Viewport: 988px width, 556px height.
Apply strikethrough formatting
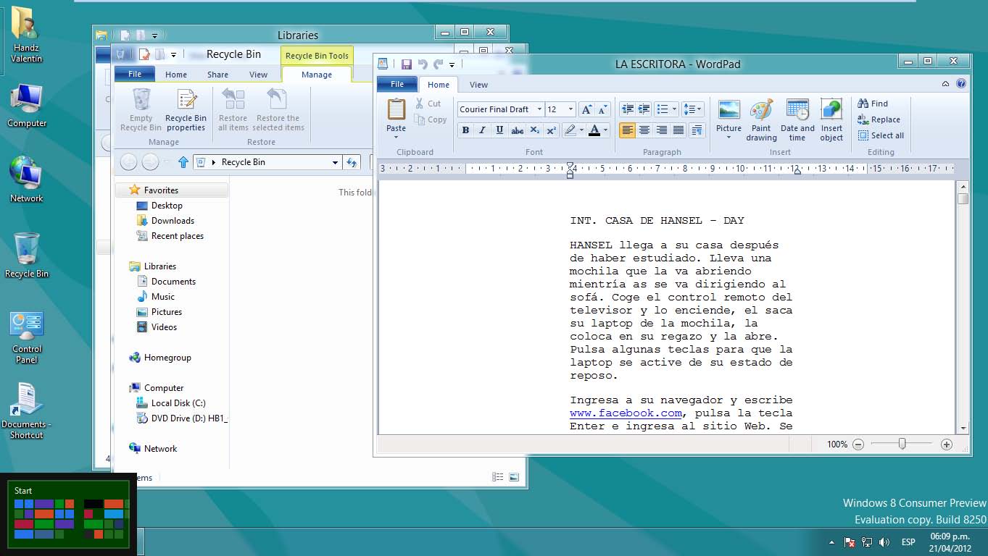coord(517,130)
